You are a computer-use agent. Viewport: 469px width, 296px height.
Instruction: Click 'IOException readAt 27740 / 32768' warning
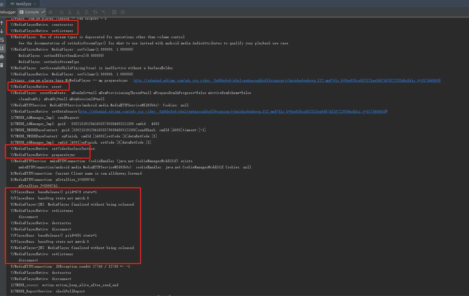coord(70,266)
